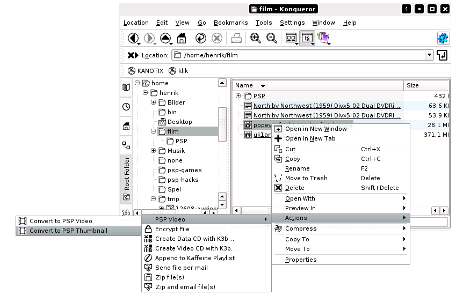Click folder tree scrollbar up arrow
The height and width of the screenshot is (295, 456).
pos(222,83)
